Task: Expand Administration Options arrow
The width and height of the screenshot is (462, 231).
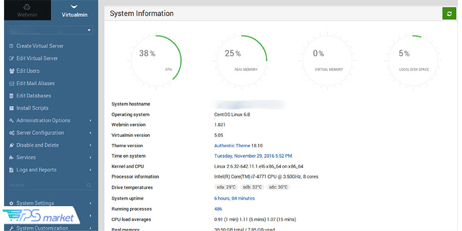Action: [91, 121]
